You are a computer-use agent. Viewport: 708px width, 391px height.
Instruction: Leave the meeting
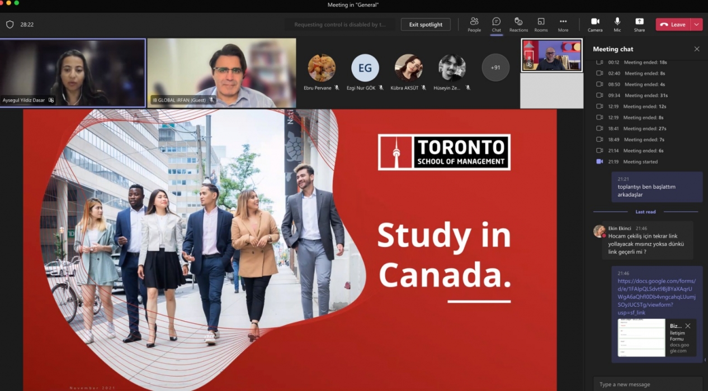coord(673,25)
